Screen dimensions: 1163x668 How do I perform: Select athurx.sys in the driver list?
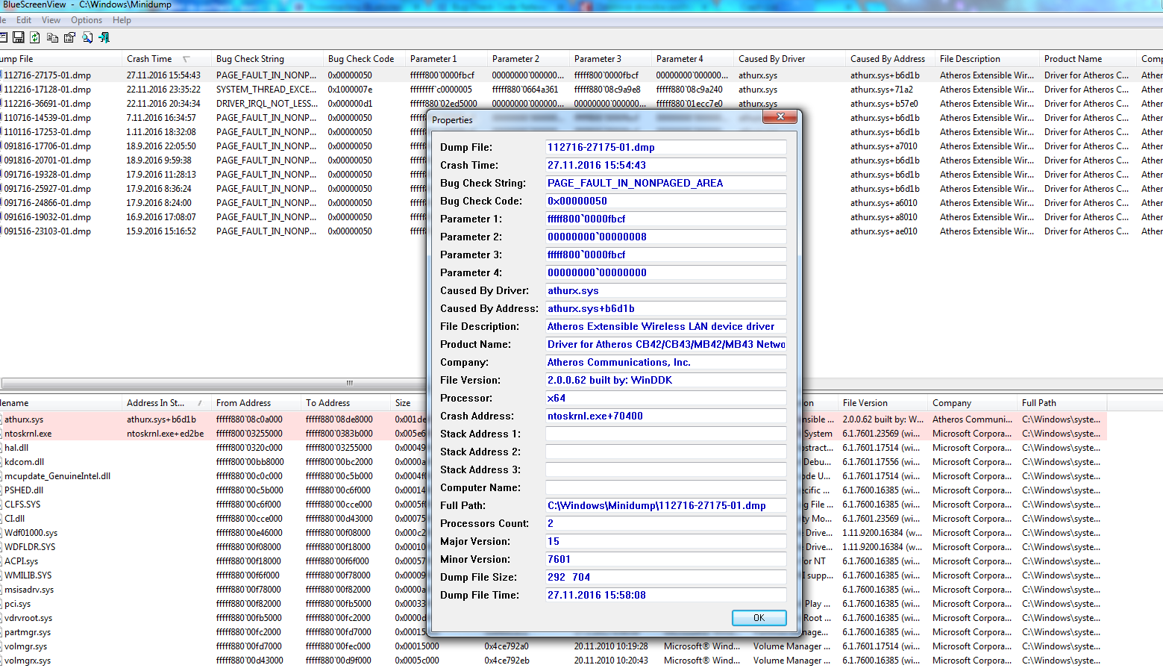(24, 419)
